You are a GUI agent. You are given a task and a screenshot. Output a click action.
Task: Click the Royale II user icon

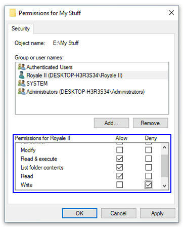[22, 75]
